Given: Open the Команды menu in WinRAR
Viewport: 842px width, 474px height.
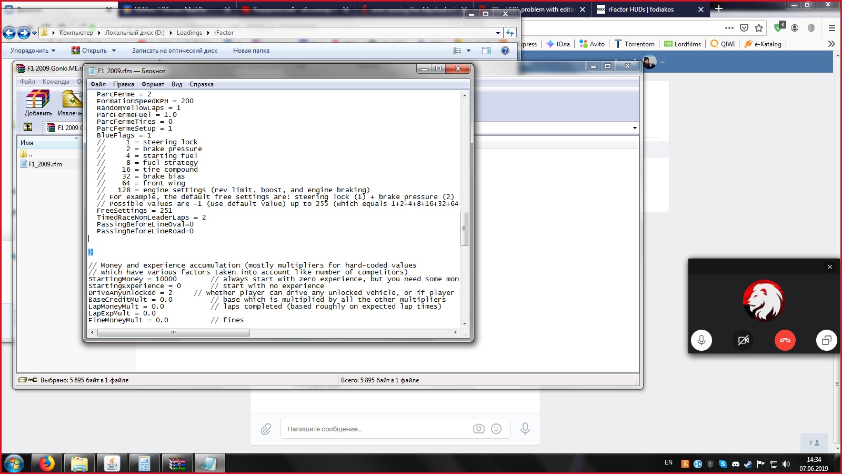Looking at the screenshot, I should (x=56, y=82).
